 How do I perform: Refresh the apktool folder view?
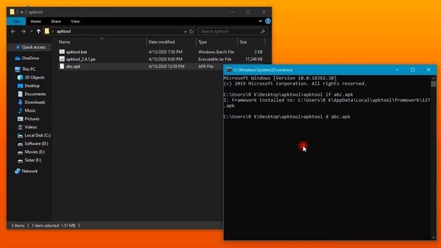192,32
